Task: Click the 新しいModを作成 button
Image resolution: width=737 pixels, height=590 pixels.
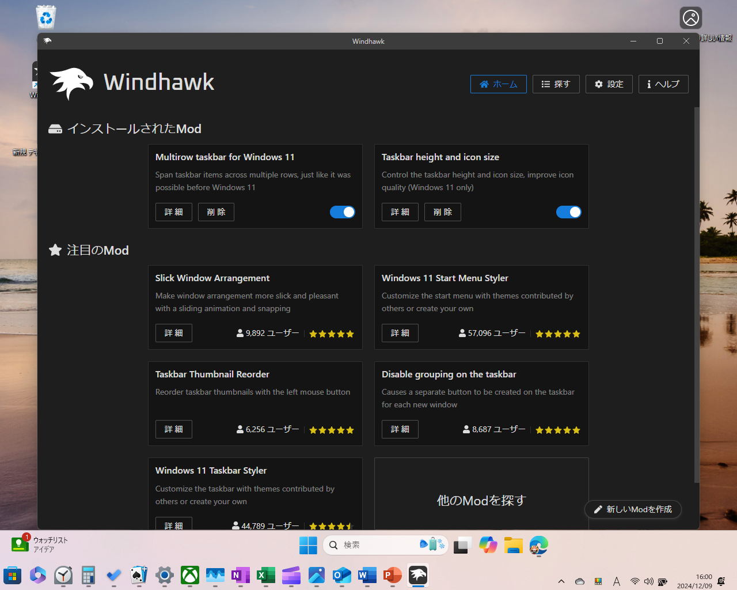Action: (633, 509)
